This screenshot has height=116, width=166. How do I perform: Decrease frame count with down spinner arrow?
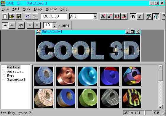(x=55, y=27)
